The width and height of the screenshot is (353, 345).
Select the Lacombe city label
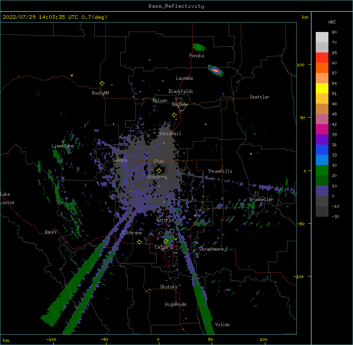click(x=184, y=78)
